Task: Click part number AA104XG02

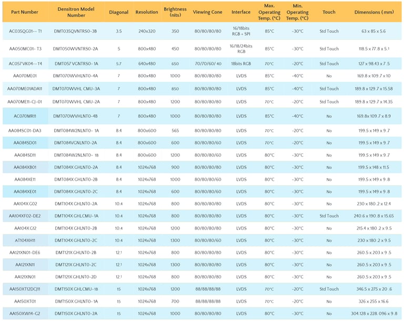Action: click(25, 204)
